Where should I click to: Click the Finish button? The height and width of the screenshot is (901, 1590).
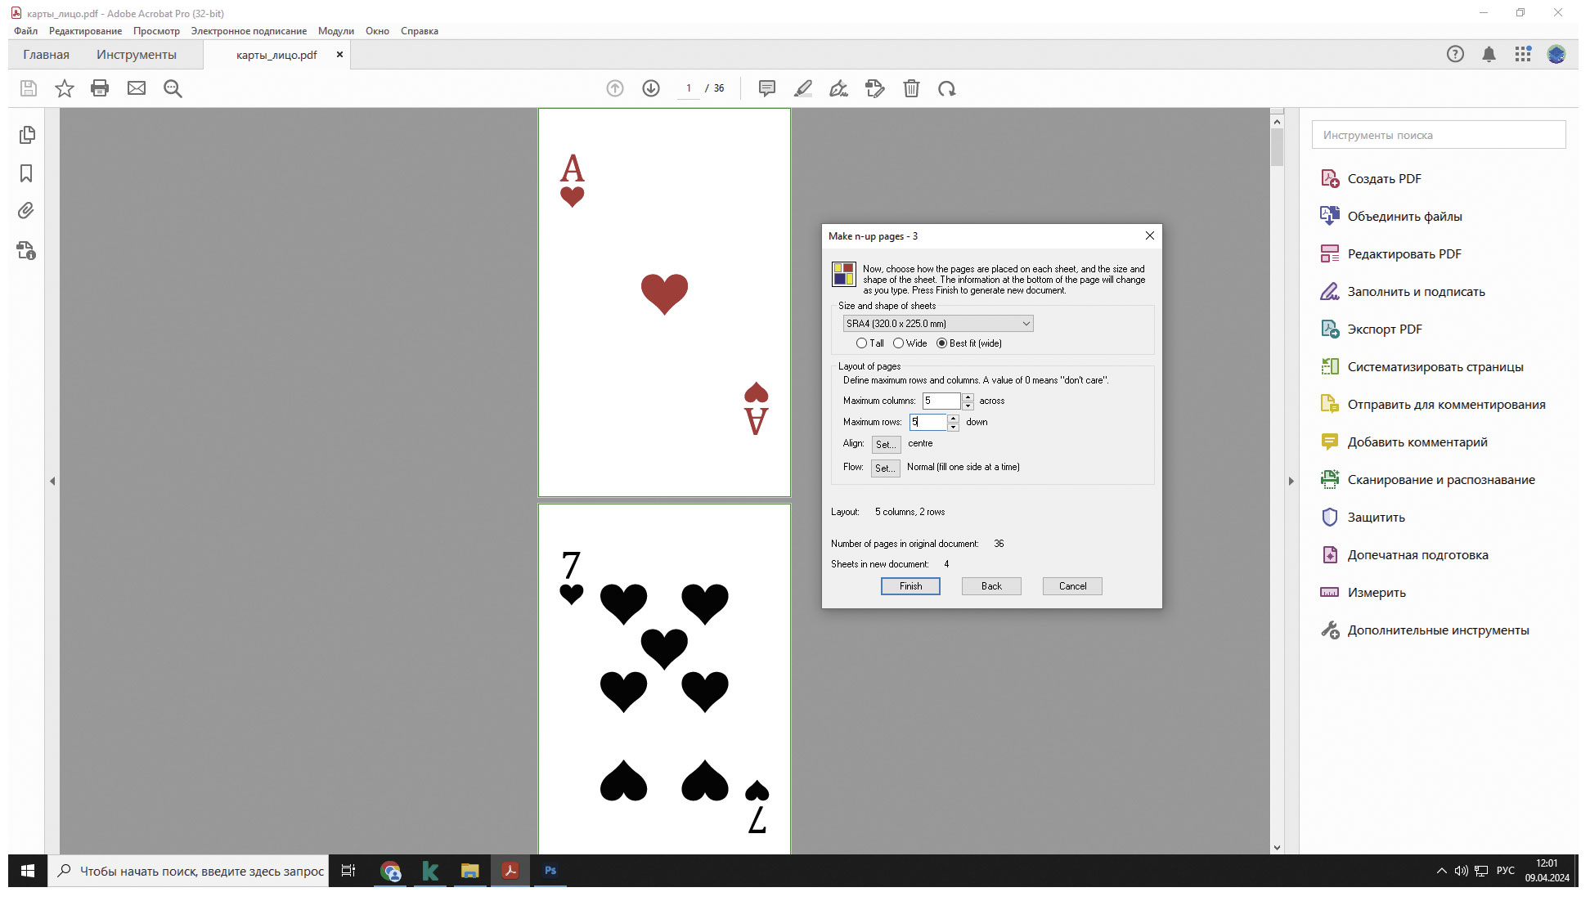pyautogui.click(x=910, y=586)
